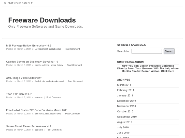Select the Our Firefox Addon heading

pos(130,62)
